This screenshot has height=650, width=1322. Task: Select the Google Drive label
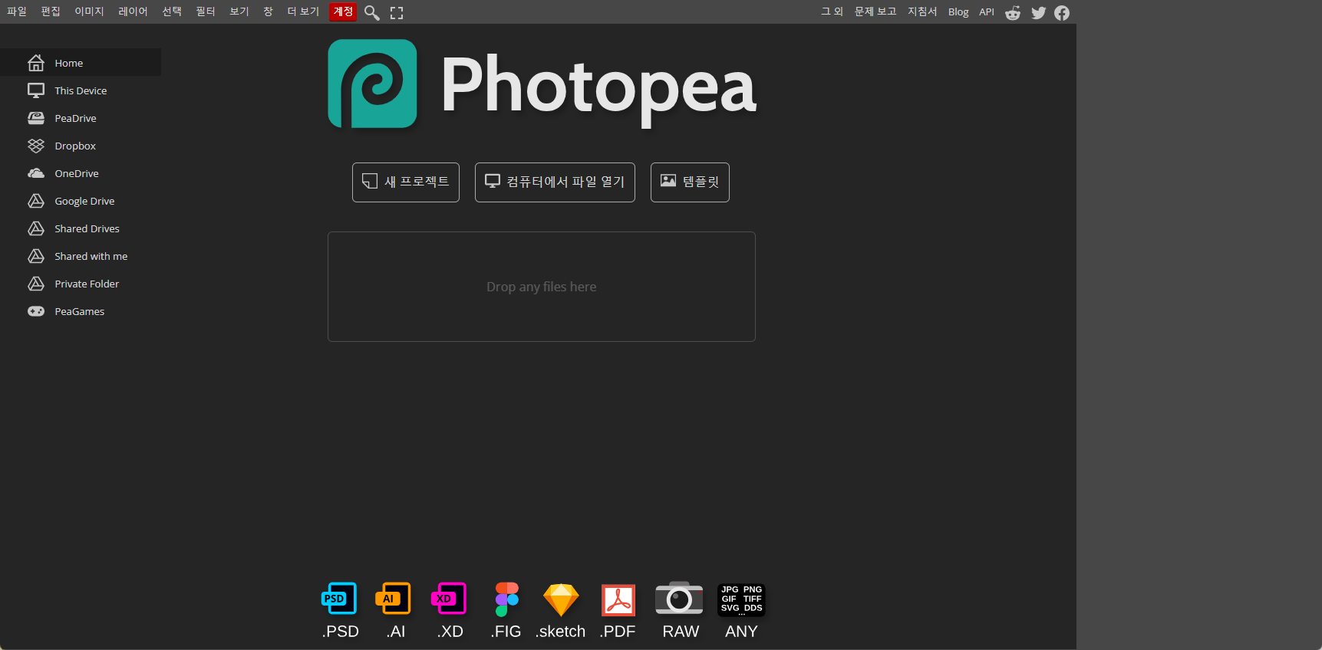tap(84, 201)
